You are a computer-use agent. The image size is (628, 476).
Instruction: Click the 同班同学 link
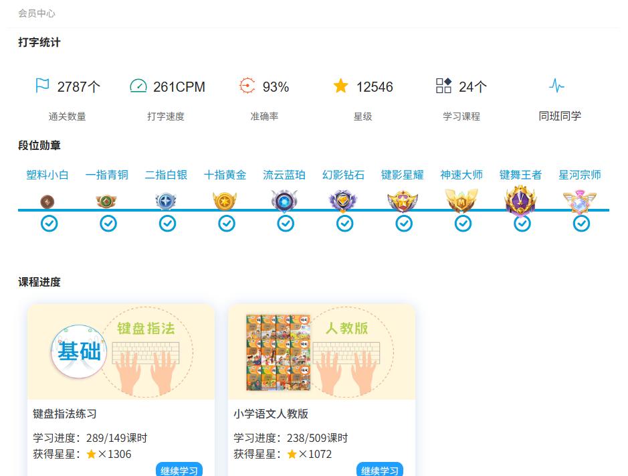[x=560, y=116]
